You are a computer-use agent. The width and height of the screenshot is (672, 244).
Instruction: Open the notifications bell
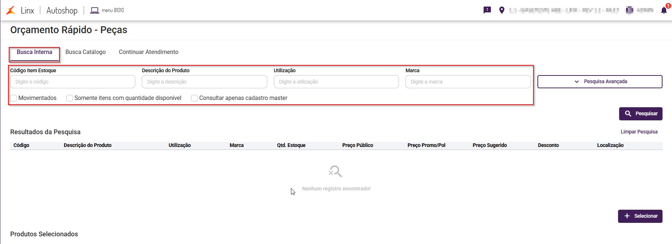[x=664, y=10]
